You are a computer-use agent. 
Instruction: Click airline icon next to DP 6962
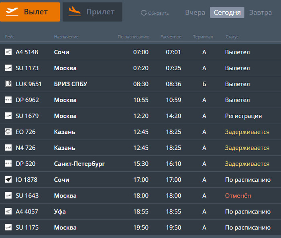[x=8, y=100]
